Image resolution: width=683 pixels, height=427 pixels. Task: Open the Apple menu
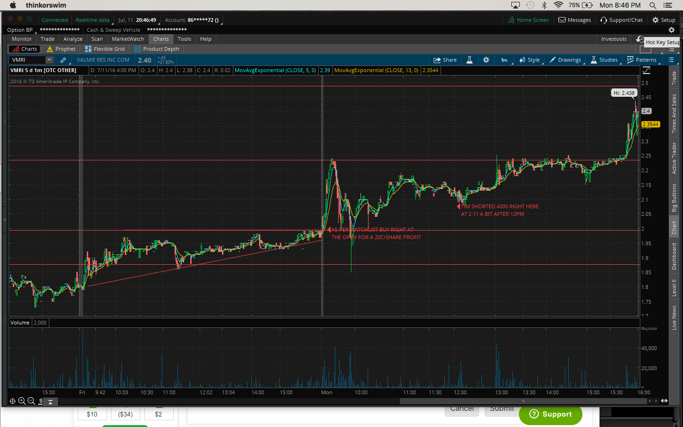[x=13, y=5]
